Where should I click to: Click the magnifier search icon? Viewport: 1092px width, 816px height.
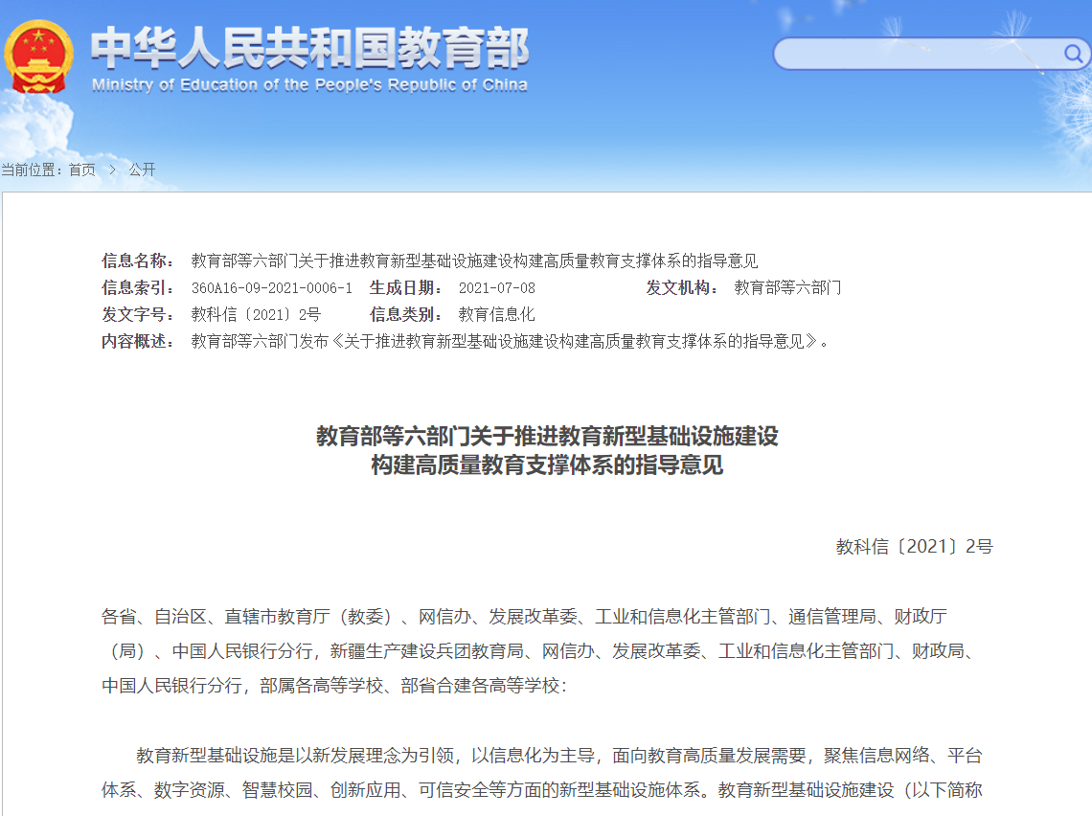tap(1073, 54)
